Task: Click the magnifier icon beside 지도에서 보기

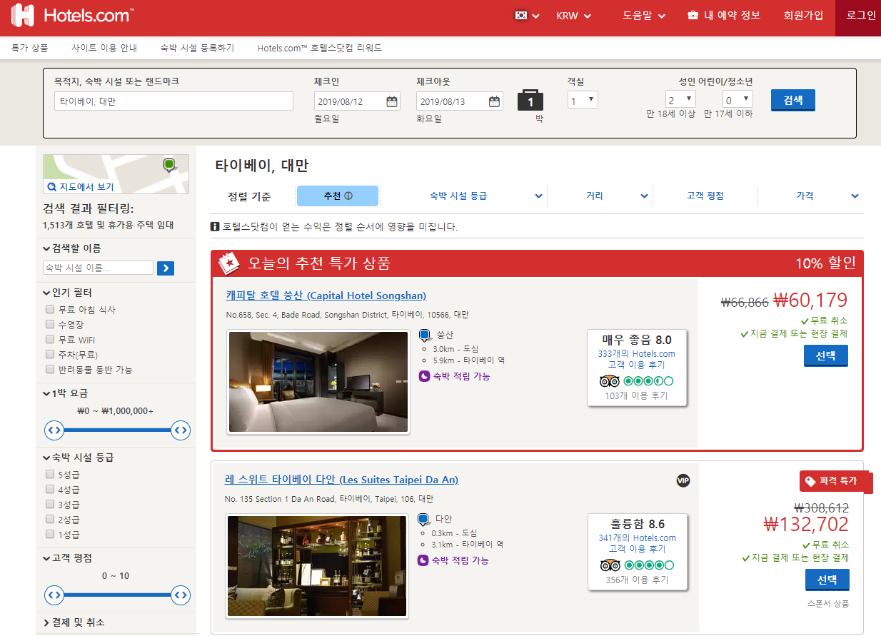Action: pos(51,187)
